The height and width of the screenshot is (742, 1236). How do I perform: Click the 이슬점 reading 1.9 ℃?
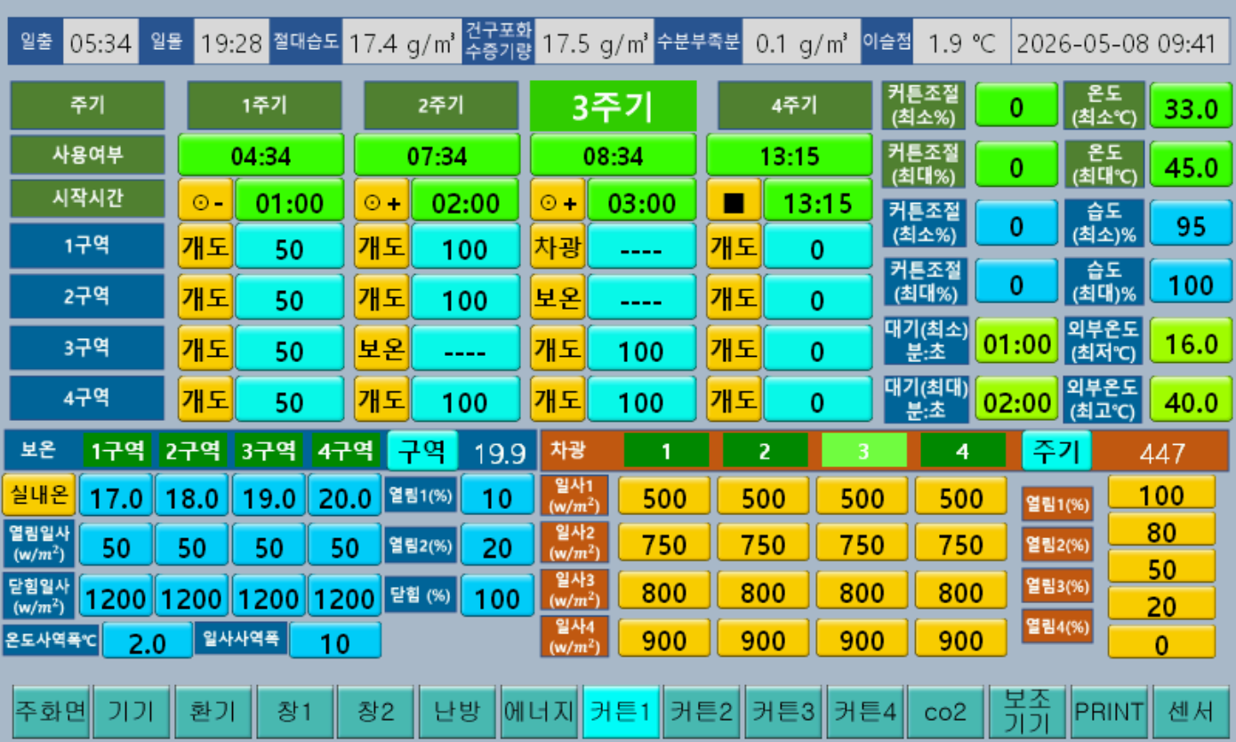[x=961, y=43]
